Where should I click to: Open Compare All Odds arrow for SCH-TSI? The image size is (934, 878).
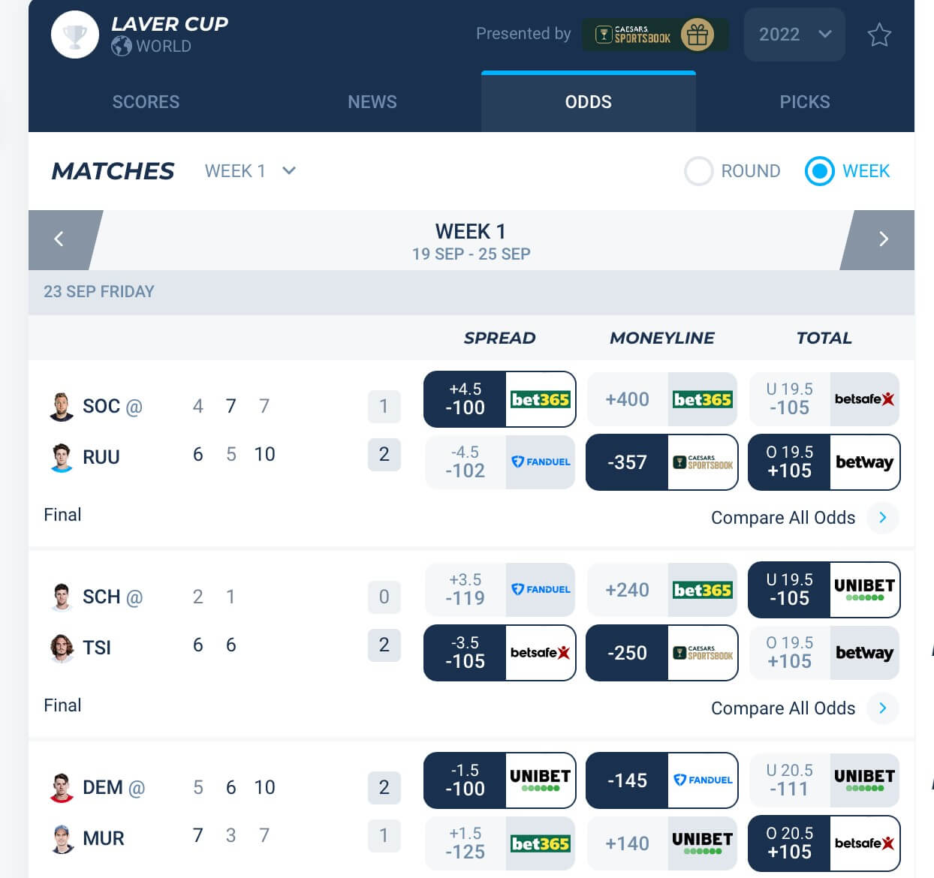883,708
